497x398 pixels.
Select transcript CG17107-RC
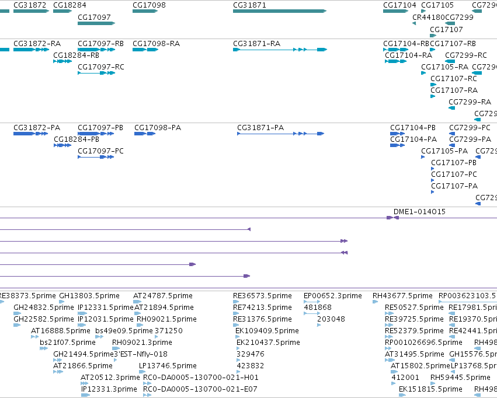pos(433,85)
